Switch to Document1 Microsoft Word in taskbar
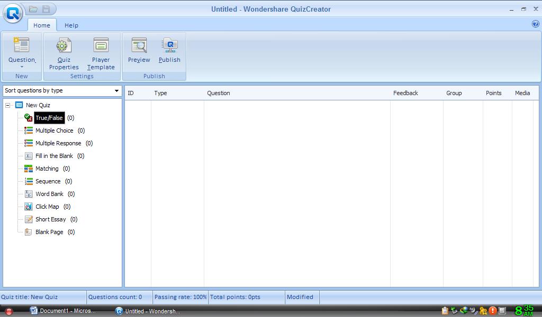The image size is (542, 317). click(x=63, y=311)
